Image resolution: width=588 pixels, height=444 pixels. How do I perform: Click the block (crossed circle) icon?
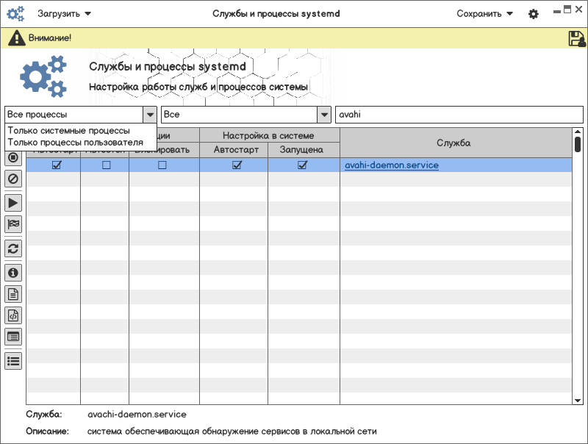[13, 179]
